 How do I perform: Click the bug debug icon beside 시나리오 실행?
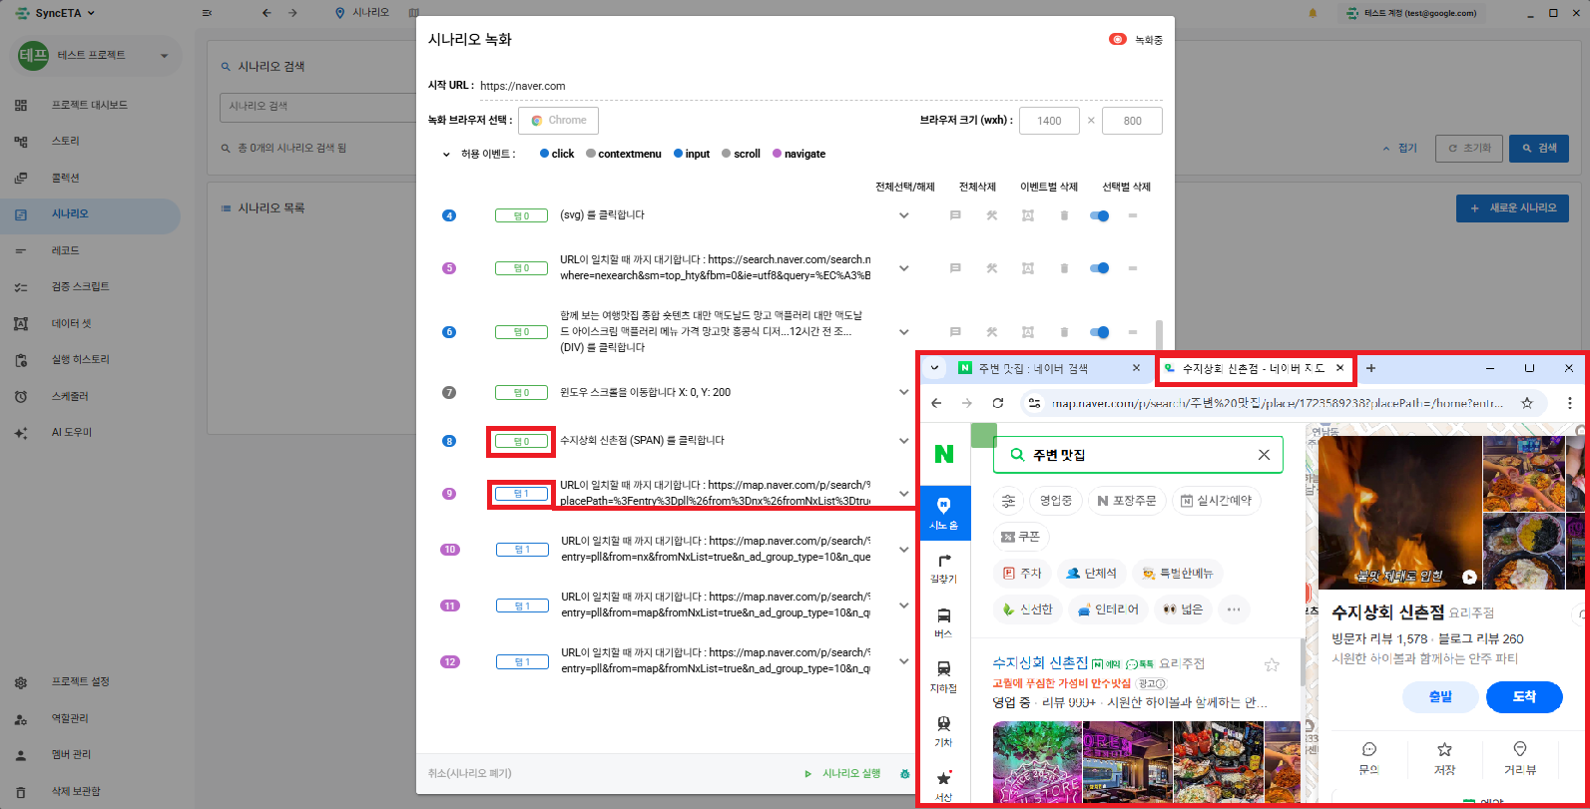pos(904,773)
